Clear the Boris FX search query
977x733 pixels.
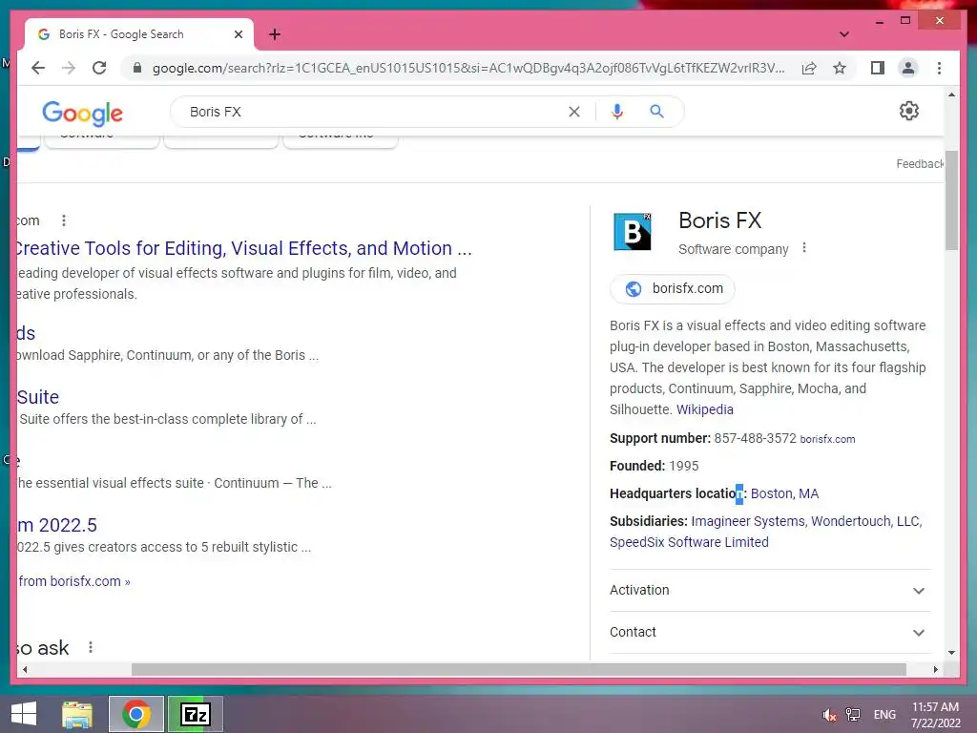click(573, 112)
